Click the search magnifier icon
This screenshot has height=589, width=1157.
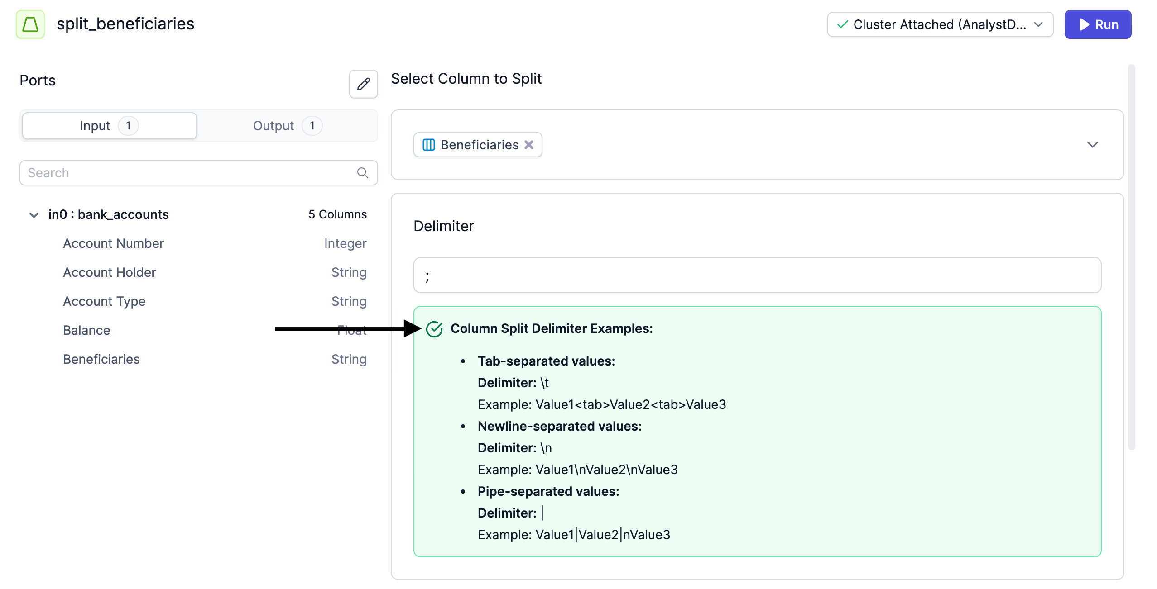pos(362,173)
